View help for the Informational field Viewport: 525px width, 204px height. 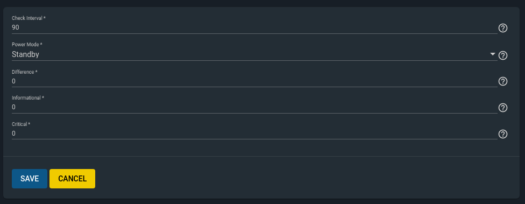(502, 108)
